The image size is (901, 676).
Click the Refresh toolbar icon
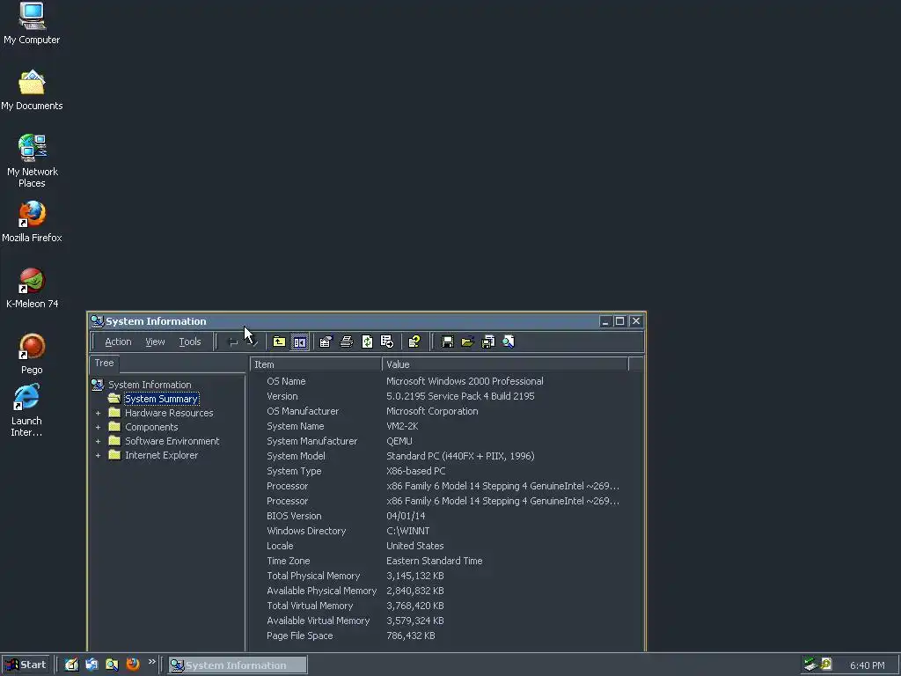367,342
